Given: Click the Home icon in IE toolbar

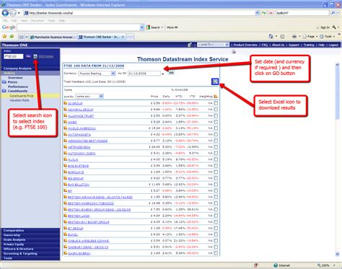Looking at the screenshot, I should [271, 36].
